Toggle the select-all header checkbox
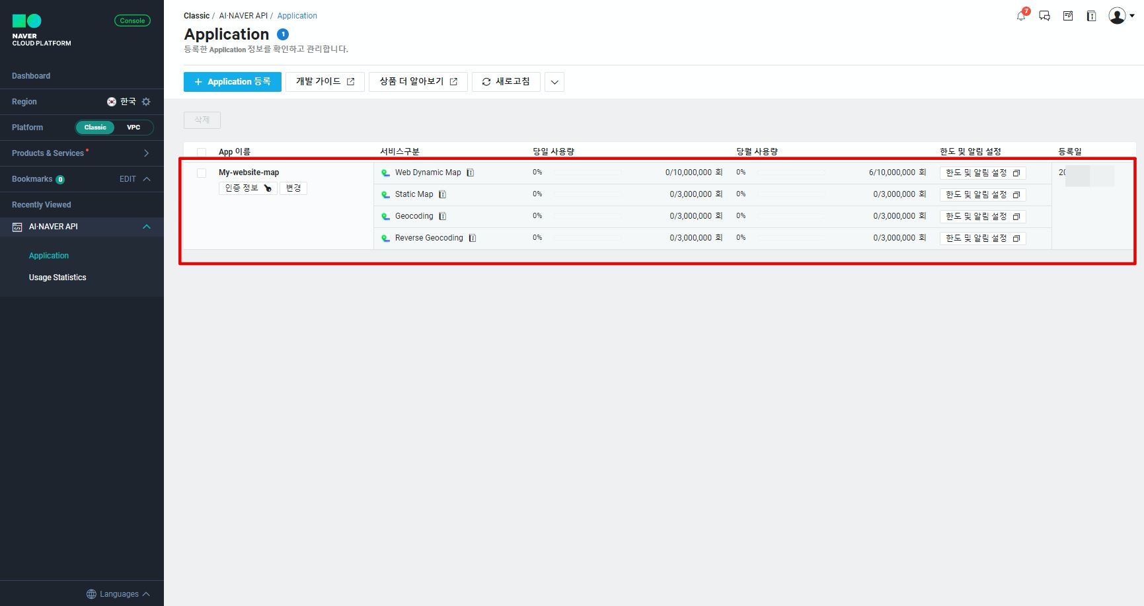The height and width of the screenshot is (606, 1144). pyautogui.click(x=202, y=152)
